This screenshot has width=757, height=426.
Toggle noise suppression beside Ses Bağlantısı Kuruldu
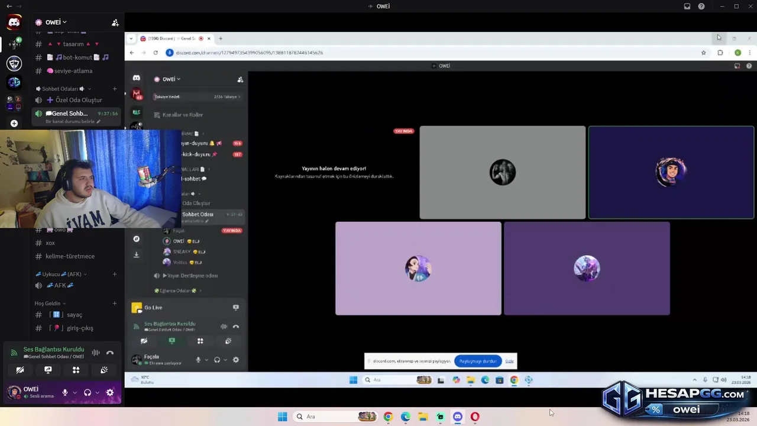point(95,353)
